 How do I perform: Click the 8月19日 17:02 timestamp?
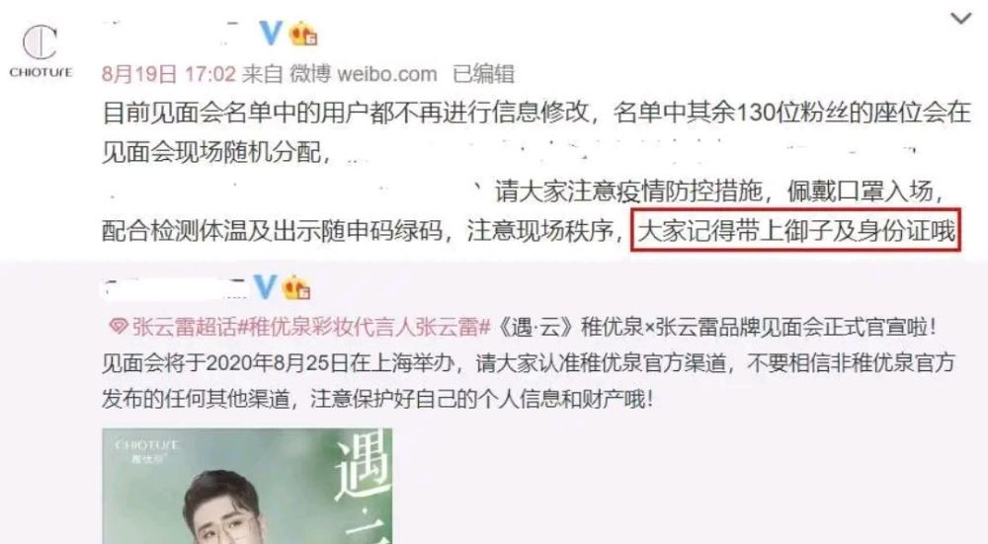[x=169, y=74]
